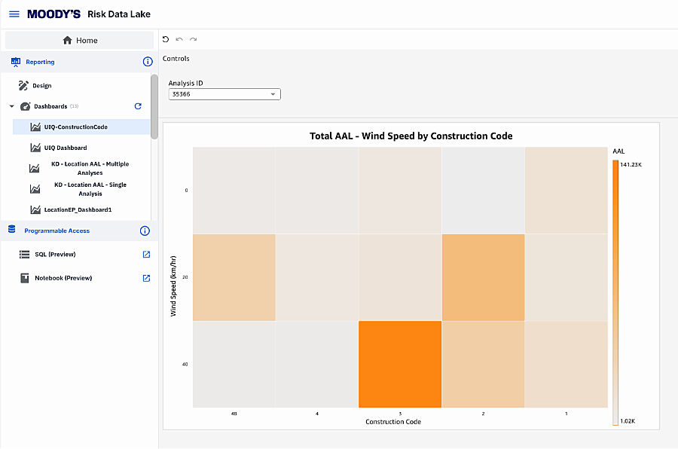The image size is (678, 449).
Task: Click chart icon beside KD Single Analysis
Action: [35, 189]
